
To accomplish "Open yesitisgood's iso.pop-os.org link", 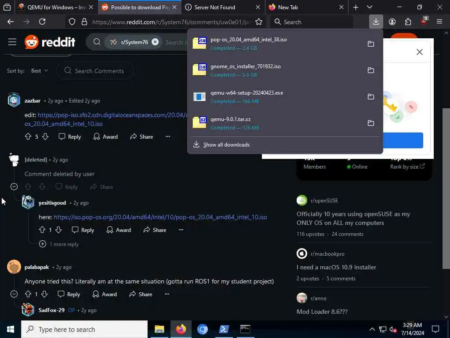I will coord(160,217).
